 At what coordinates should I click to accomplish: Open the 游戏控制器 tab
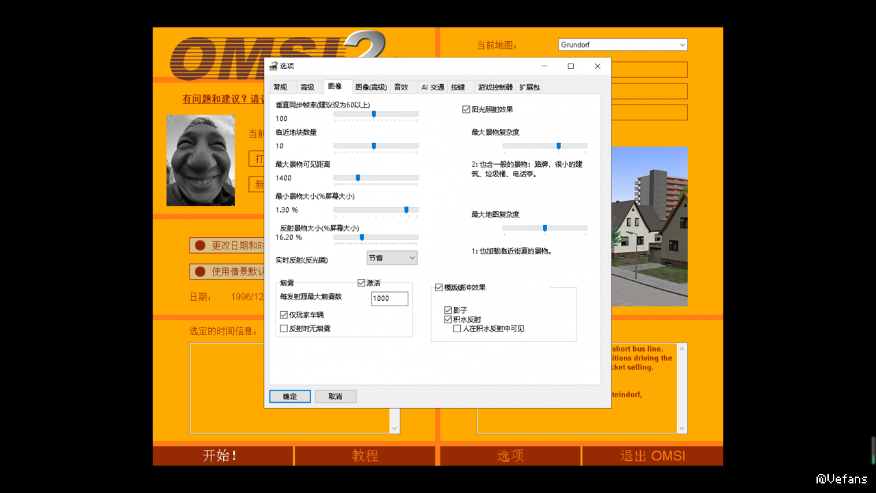pyautogui.click(x=495, y=88)
